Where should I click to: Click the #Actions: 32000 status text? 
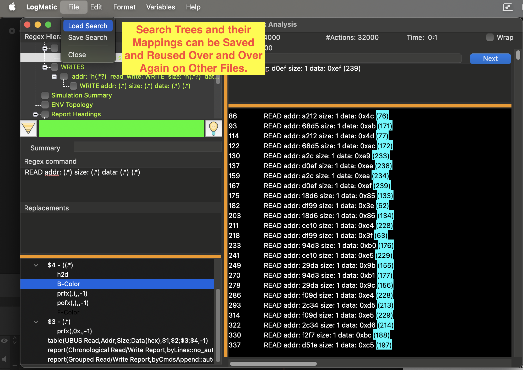click(x=352, y=37)
